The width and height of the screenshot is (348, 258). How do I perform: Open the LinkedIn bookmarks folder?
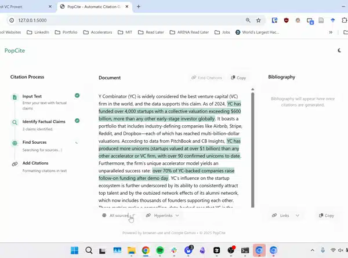pos(38,32)
